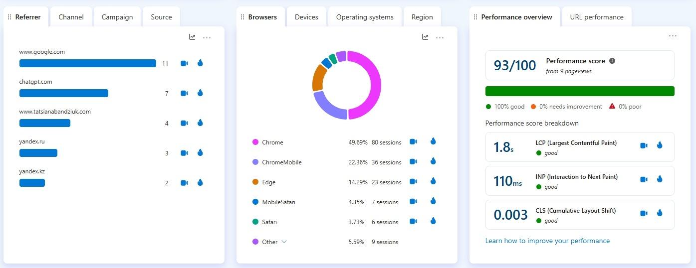Show recordings for Edge sessions
The height and width of the screenshot is (268, 696).
[413, 182]
